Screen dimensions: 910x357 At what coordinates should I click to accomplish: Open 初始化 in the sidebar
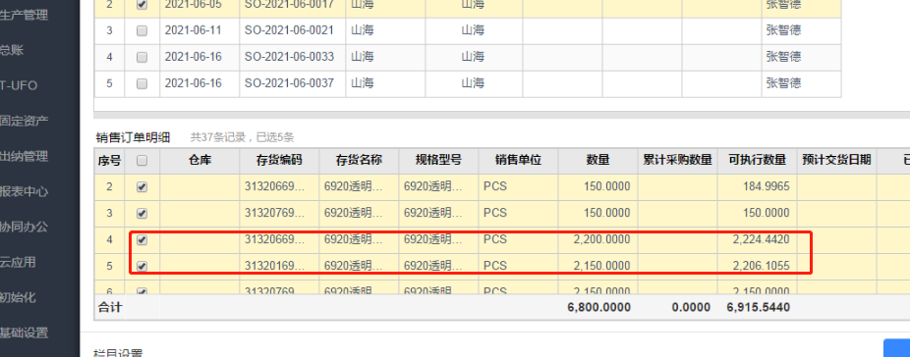click(18, 298)
